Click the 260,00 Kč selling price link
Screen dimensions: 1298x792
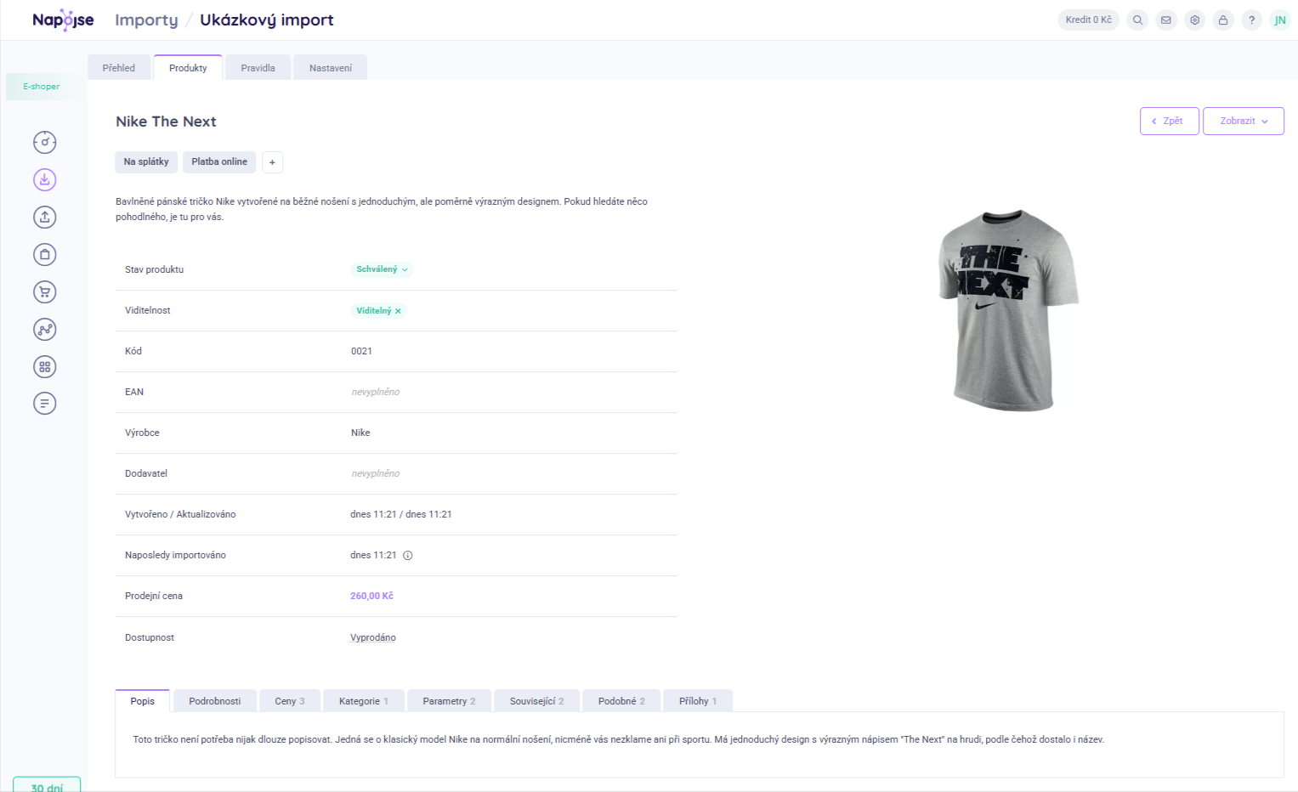(371, 596)
